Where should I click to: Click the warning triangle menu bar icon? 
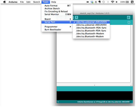[96, 2]
